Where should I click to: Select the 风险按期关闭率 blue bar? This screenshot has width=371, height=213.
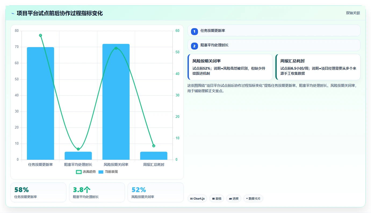click(x=116, y=102)
